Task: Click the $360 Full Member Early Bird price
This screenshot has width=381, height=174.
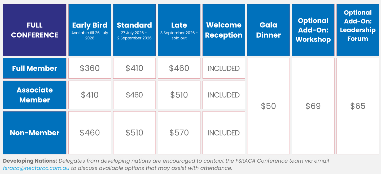Action: (90, 68)
